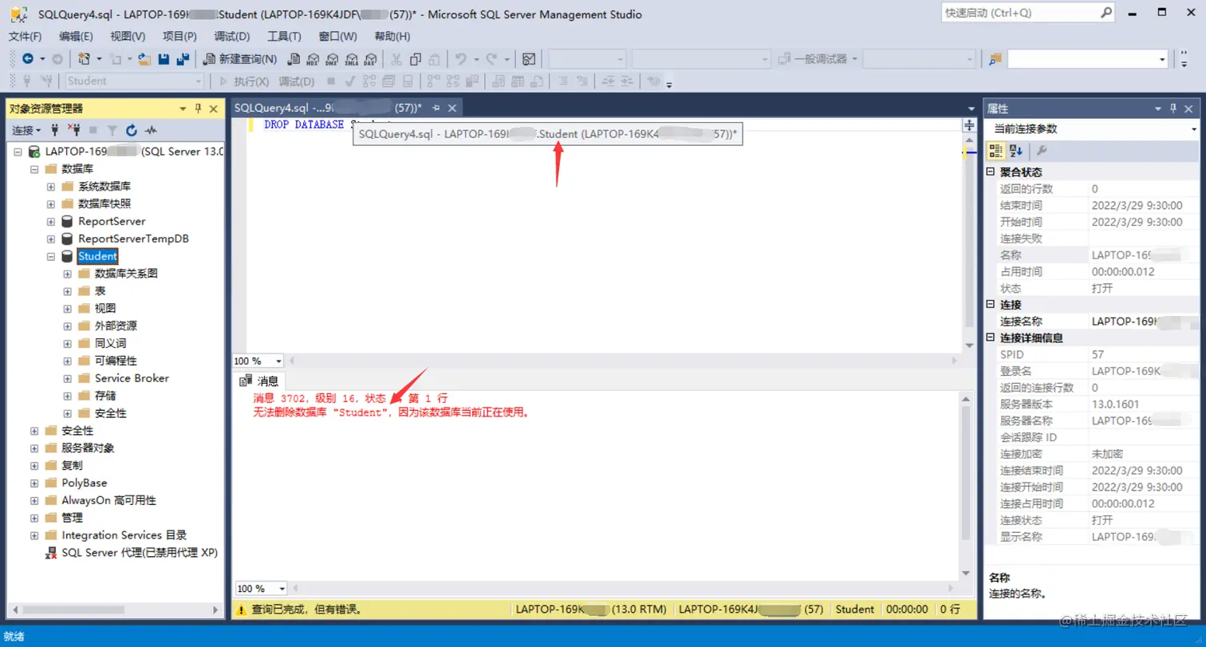This screenshot has height=647, width=1206.
Task: Click the Database Engine Query icon
Action: pos(294,59)
